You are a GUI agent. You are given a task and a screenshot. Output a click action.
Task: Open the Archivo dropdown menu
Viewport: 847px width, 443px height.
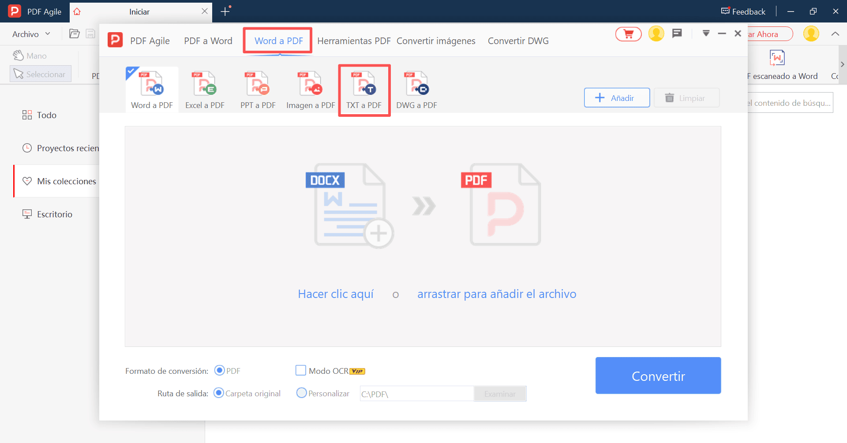(x=31, y=34)
